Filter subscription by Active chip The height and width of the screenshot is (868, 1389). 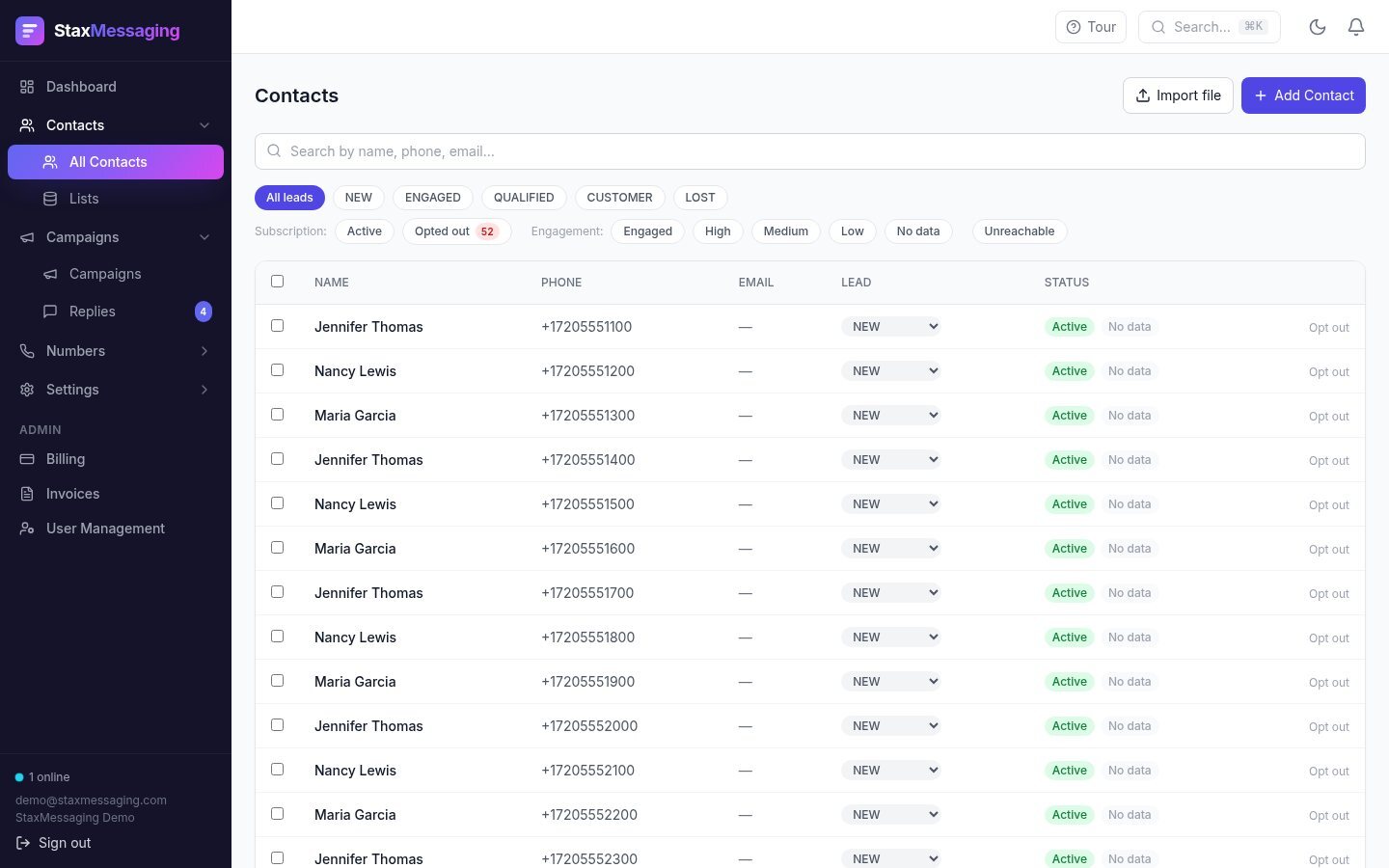click(x=365, y=231)
